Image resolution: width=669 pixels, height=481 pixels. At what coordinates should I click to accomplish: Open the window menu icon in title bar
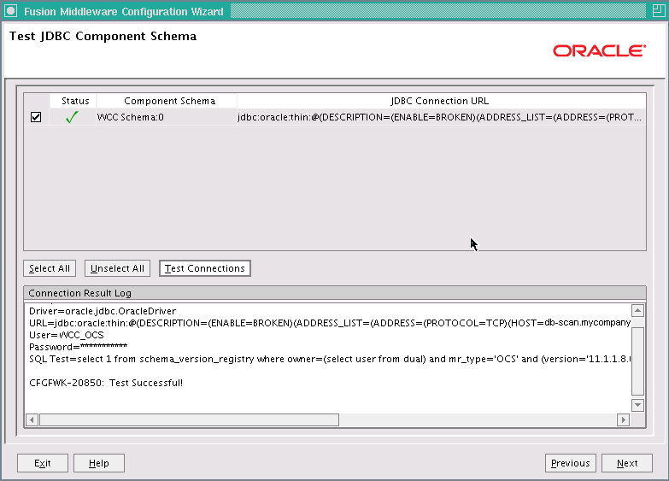point(10,11)
